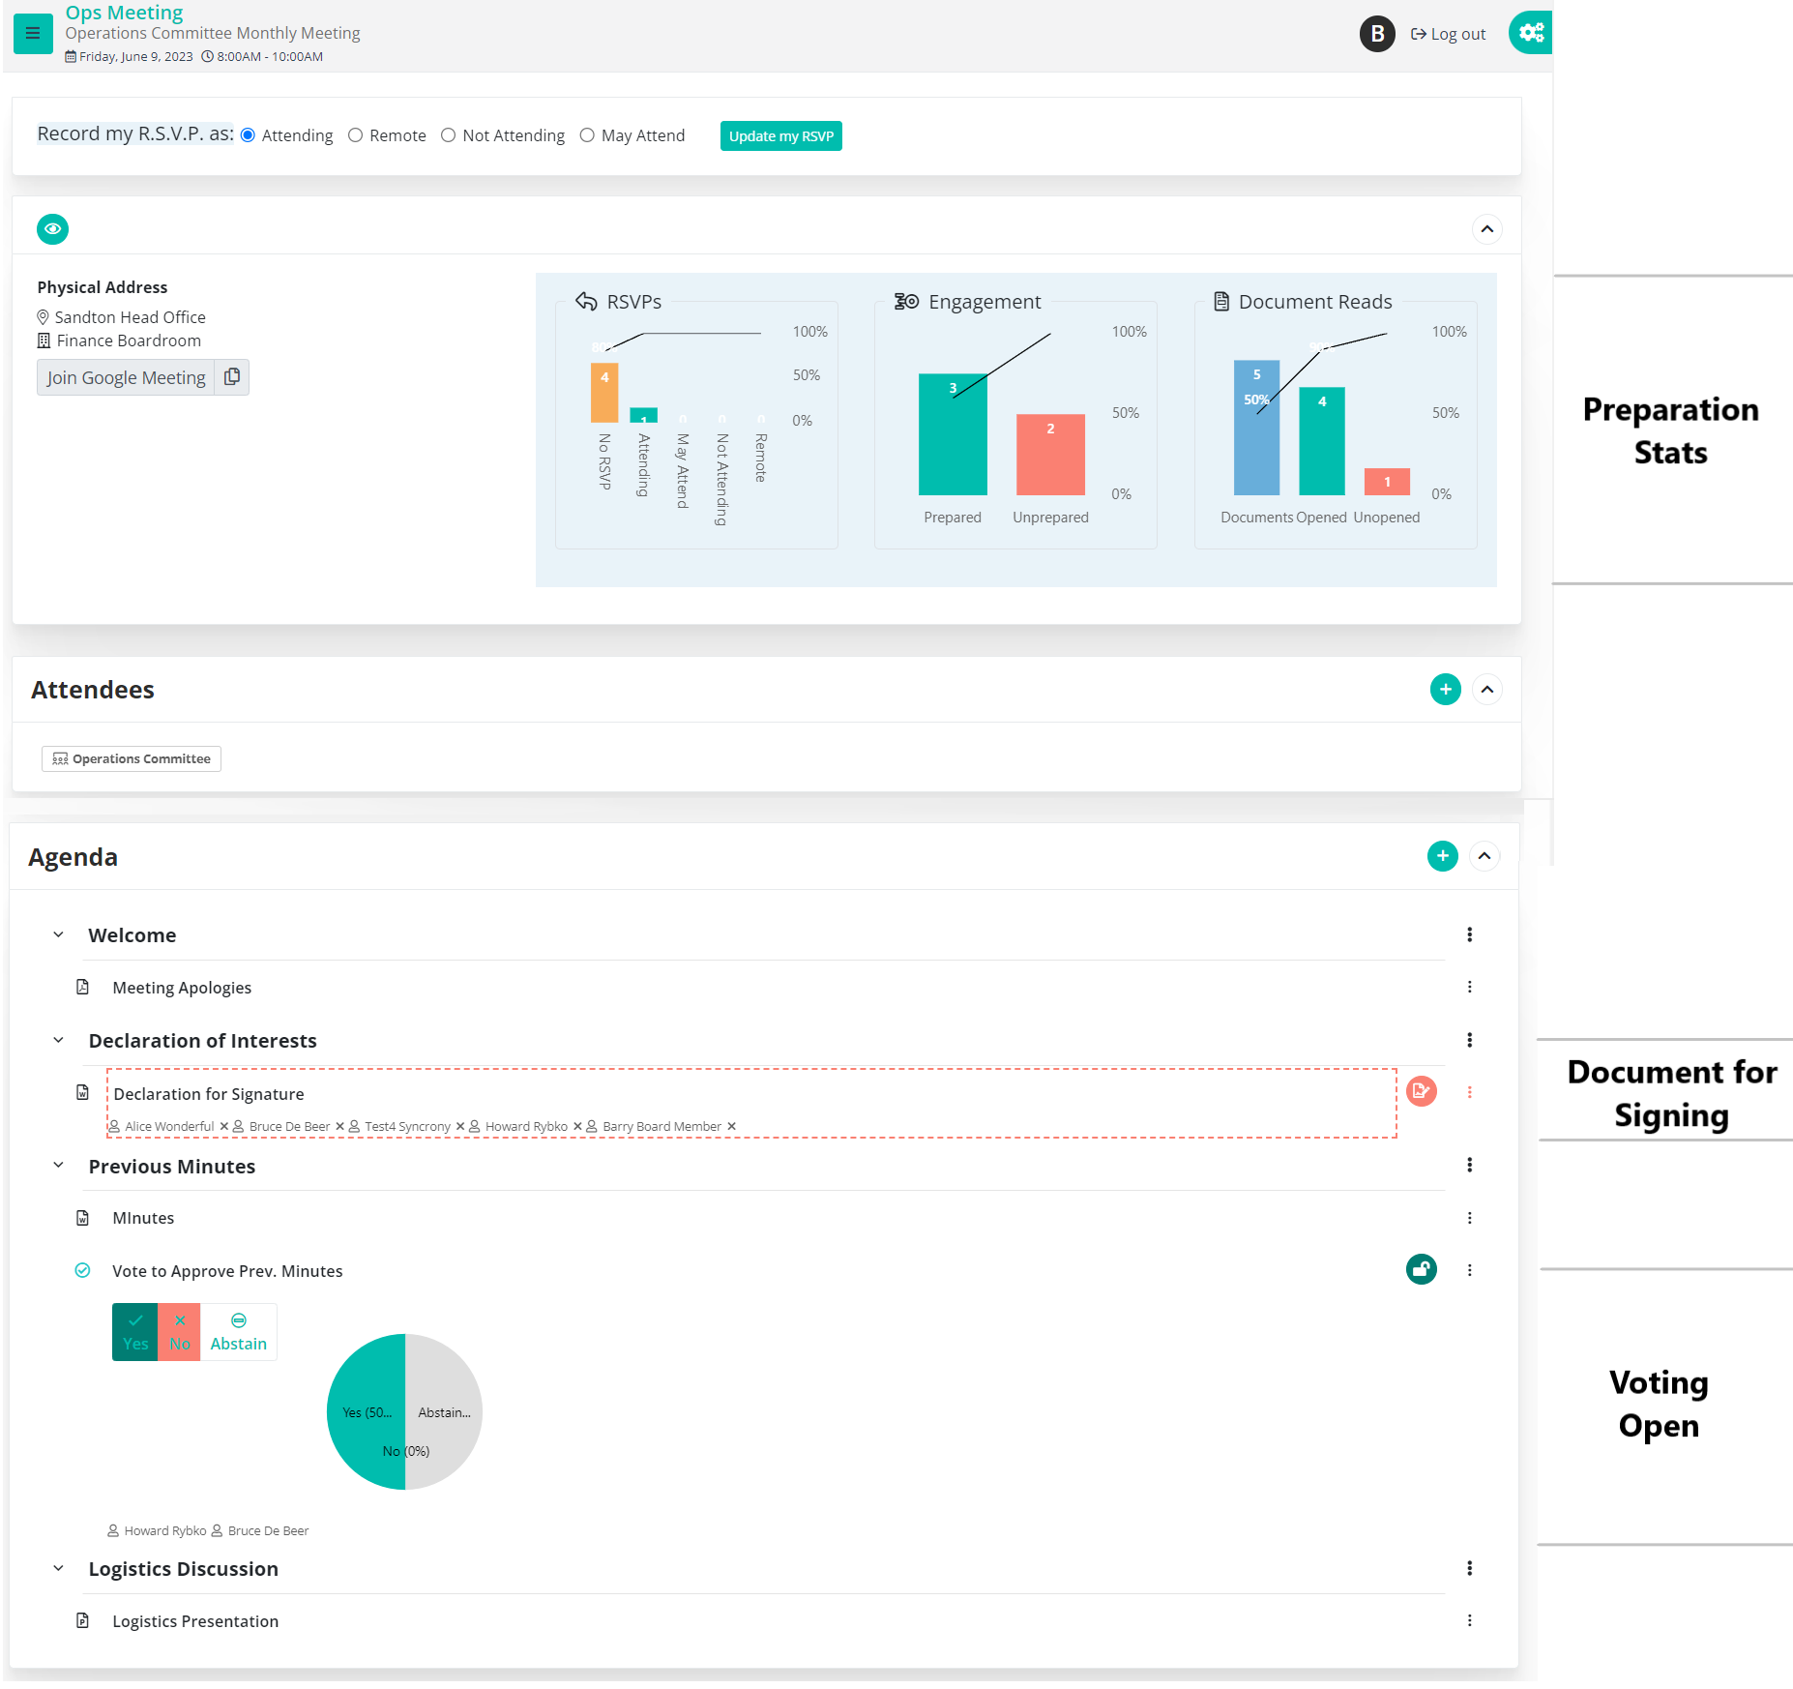The height and width of the screenshot is (1689, 1793).
Task: Open Declaration for Signature document
Action: tap(209, 1094)
